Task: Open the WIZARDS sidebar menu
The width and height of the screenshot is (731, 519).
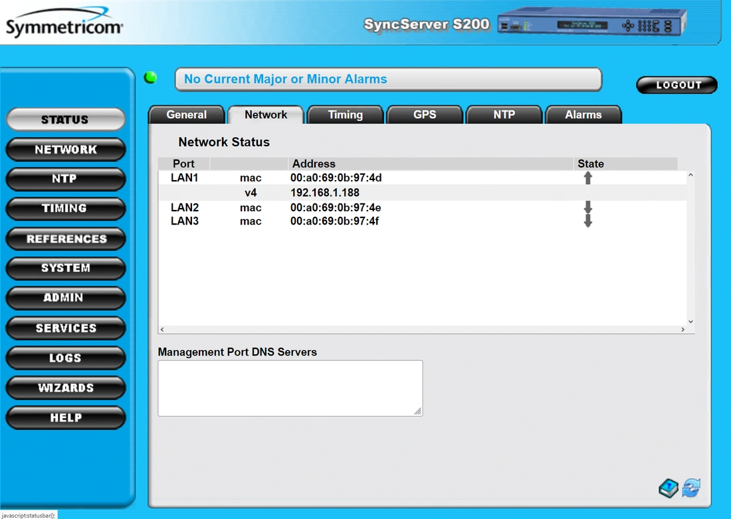Action: click(x=65, y=387)
